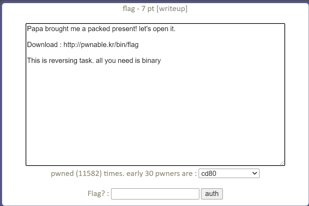Click the line 'Papa brought me a packed present!'
The width and height of the screenshot is (309, 206).
pos(82,29)
